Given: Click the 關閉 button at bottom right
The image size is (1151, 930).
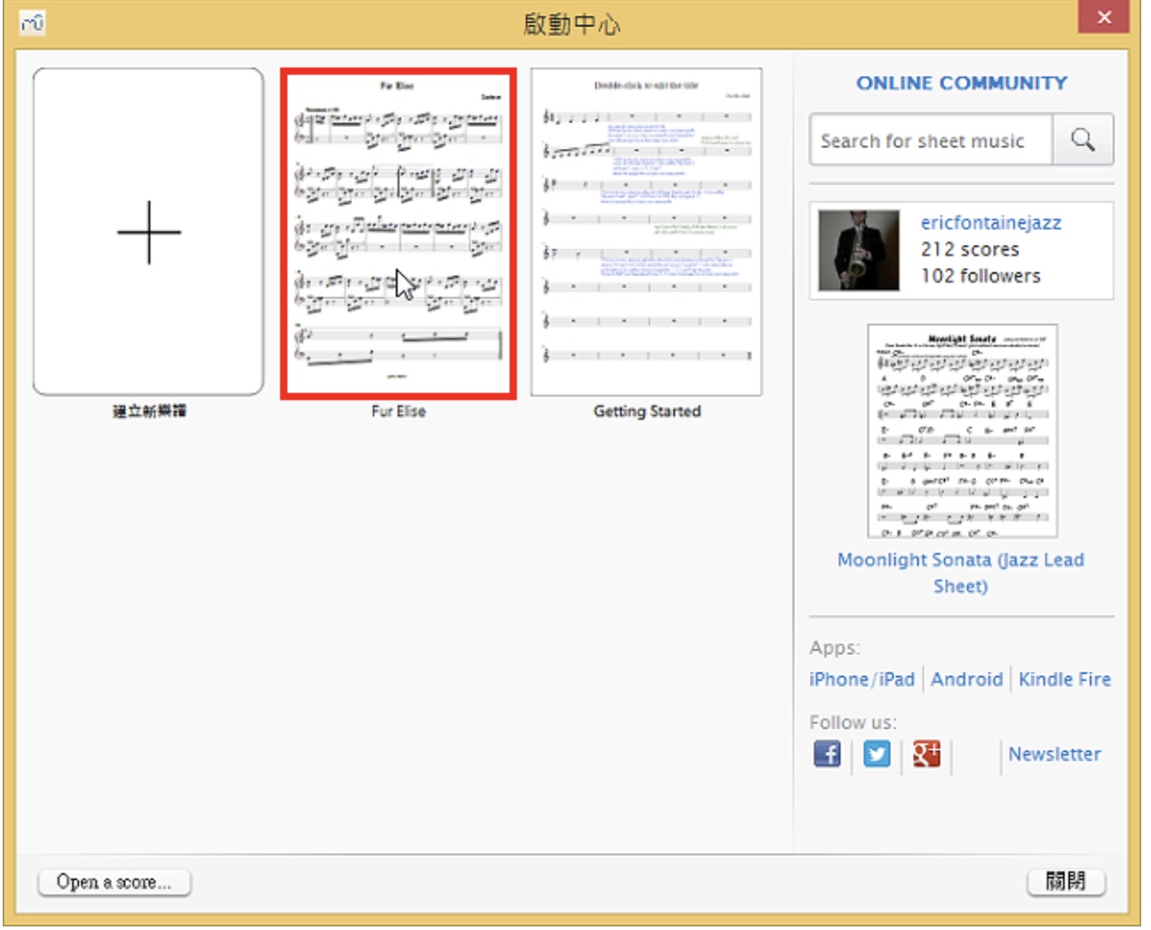Looking at the screenshot, I should (1066, 881).
